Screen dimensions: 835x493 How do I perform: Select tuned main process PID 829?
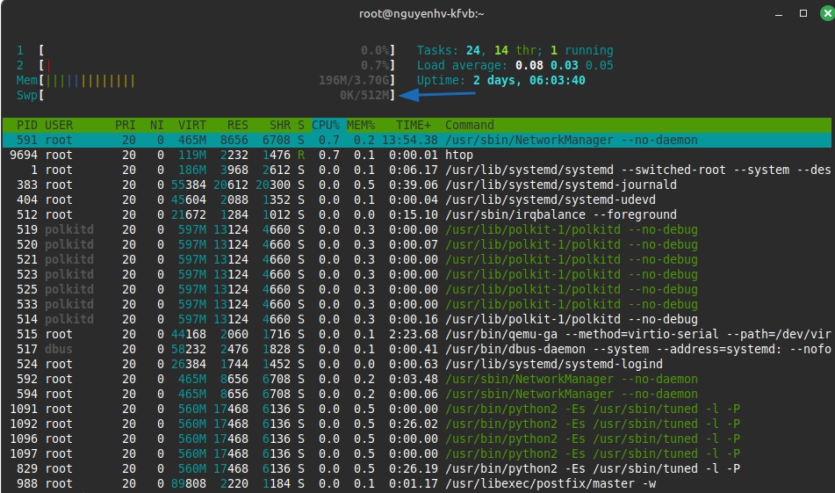click(x=416, y=468)
